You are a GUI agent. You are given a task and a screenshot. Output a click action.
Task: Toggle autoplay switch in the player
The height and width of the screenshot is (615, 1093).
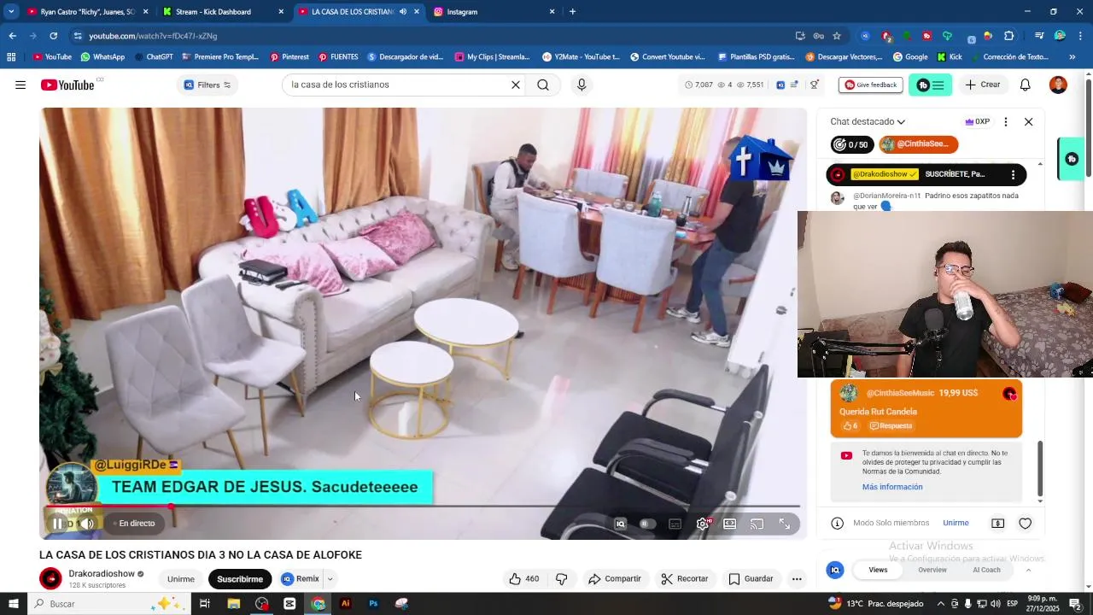point(647,524)
